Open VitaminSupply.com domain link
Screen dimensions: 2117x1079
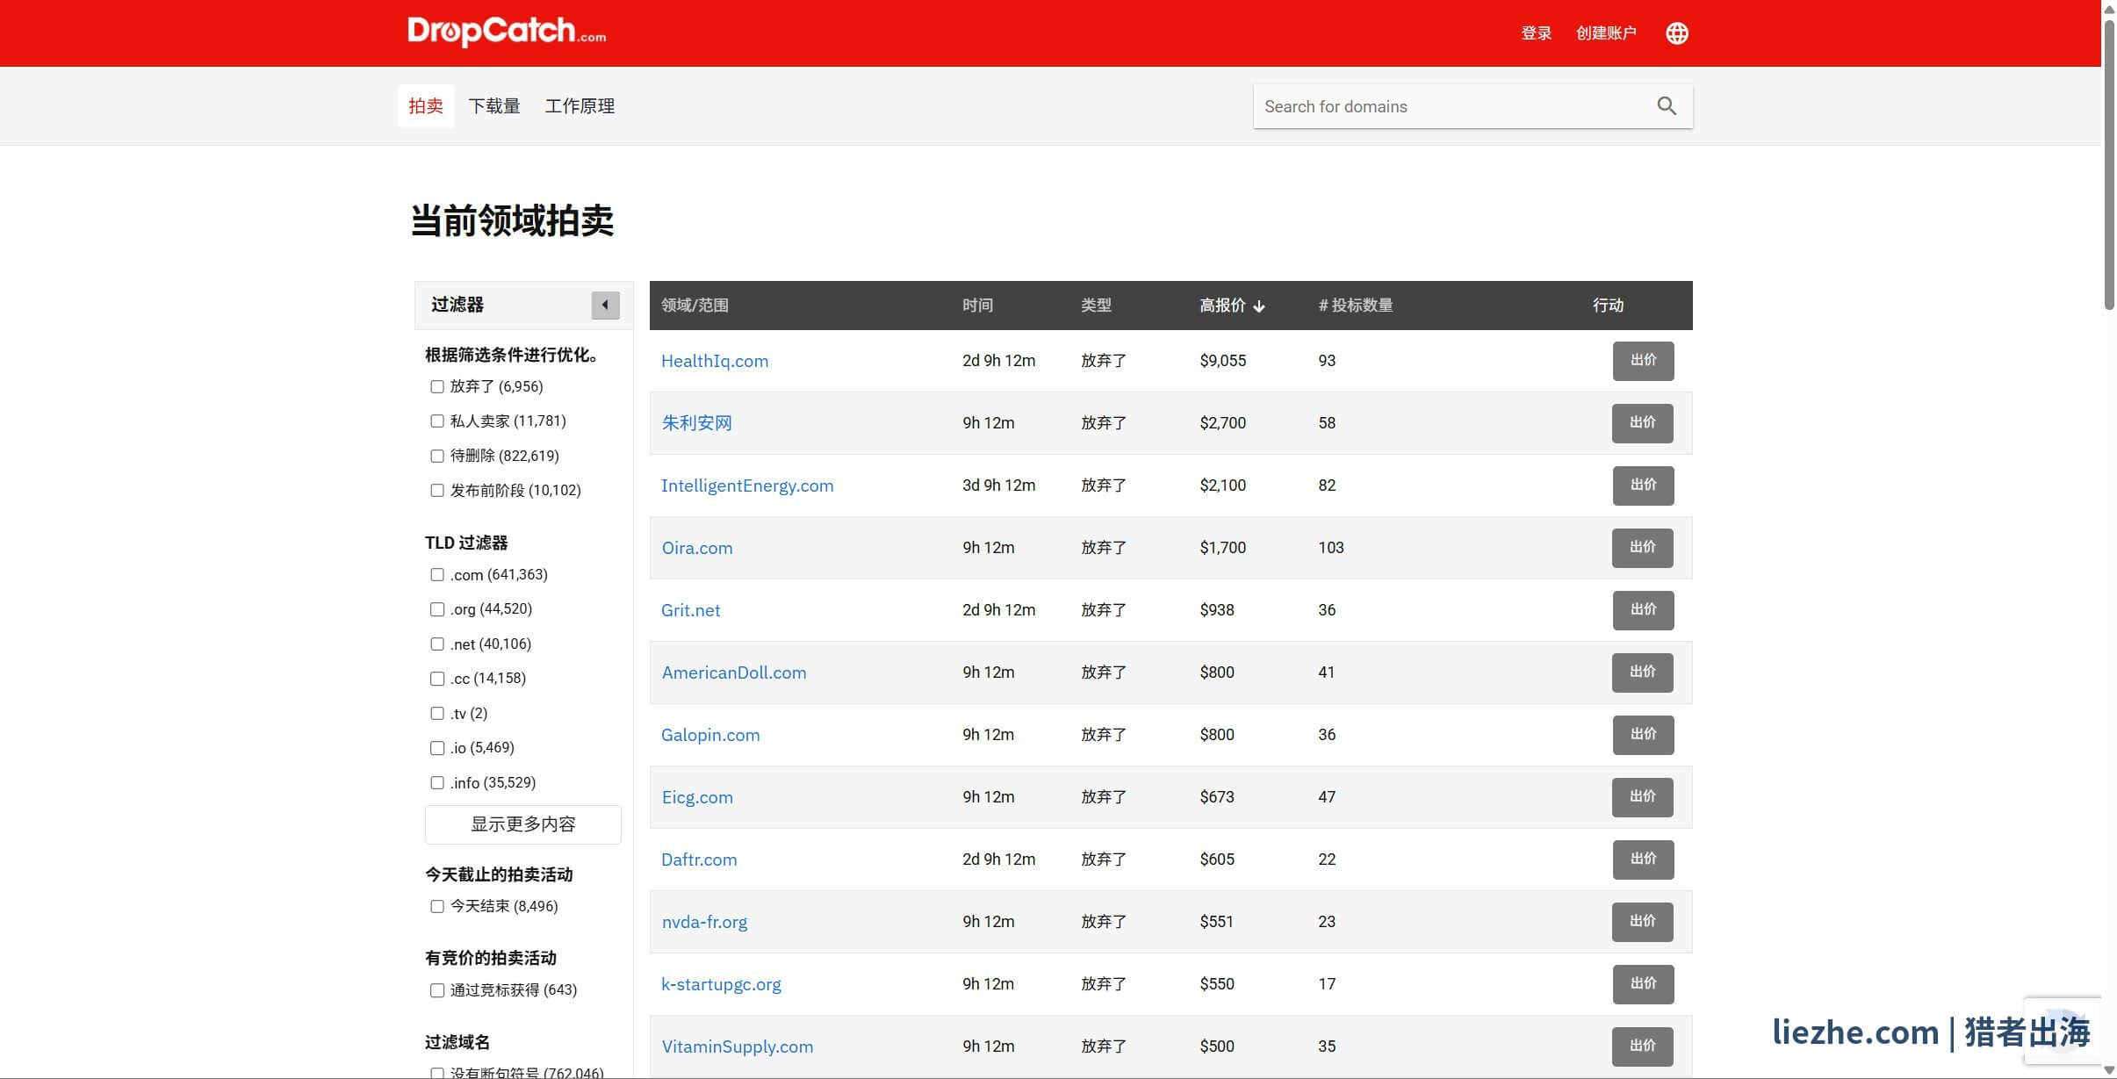738,1047
